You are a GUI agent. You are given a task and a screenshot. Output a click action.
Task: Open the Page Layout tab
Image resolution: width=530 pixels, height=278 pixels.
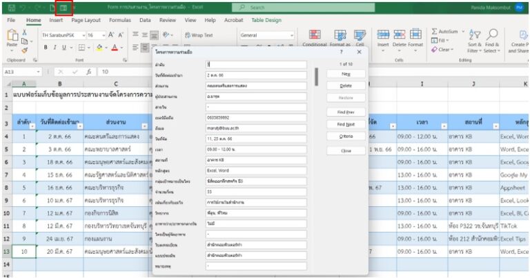pyautogui.click(x=86, y=21)
